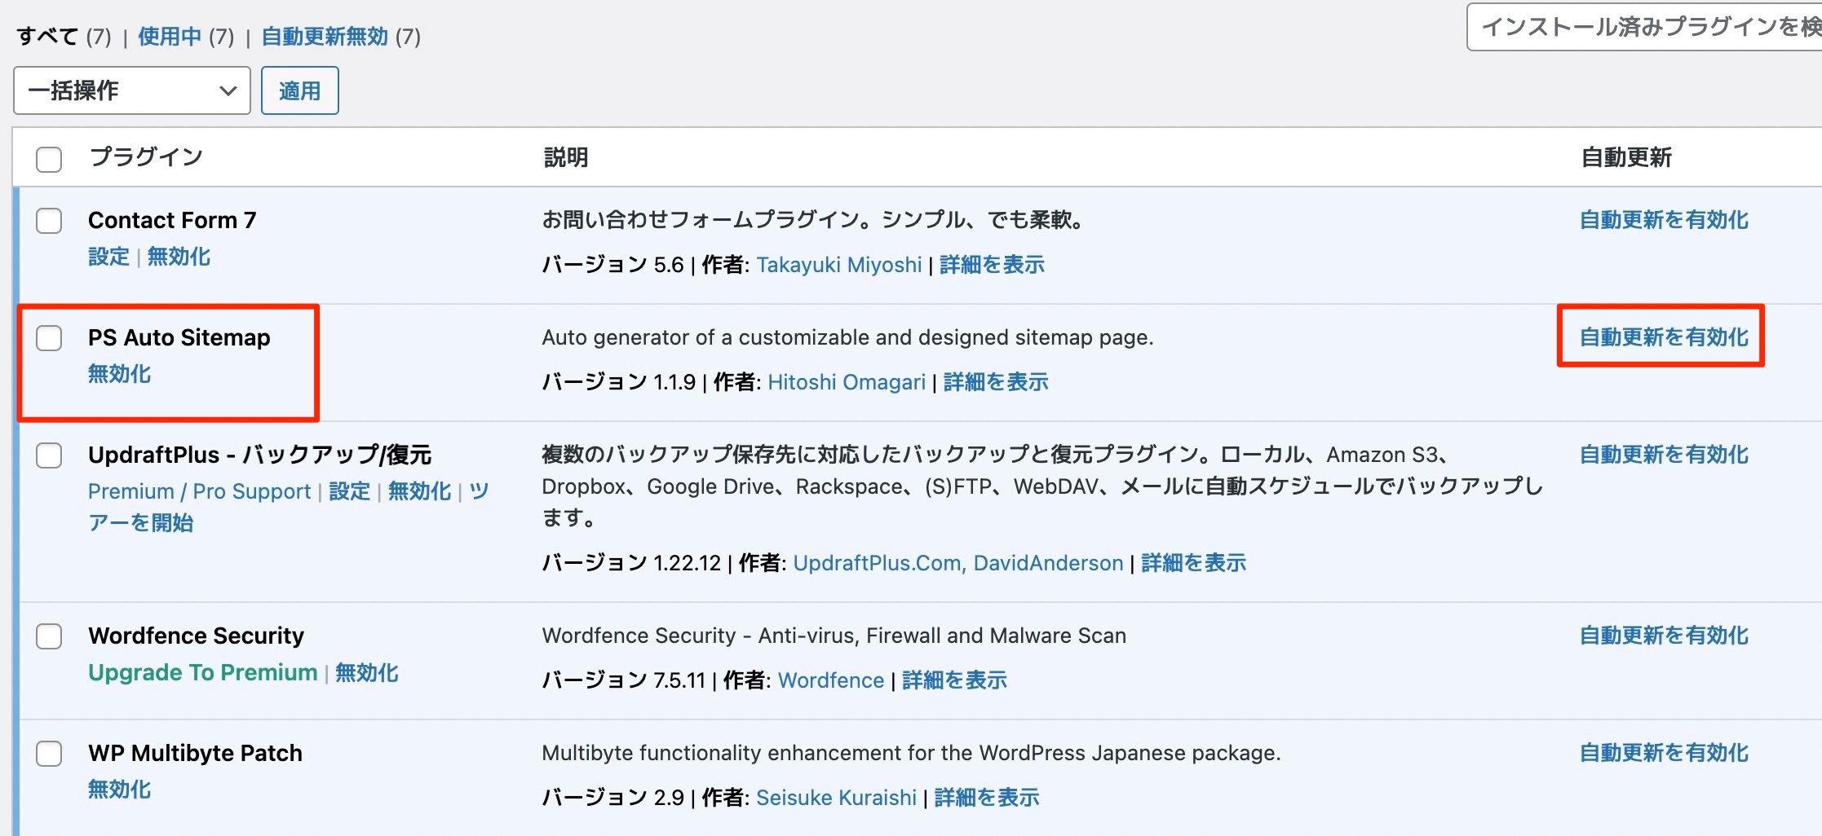
Task: Click the Wordfence Anti-virus description text
Action: [x=834, y=636]
